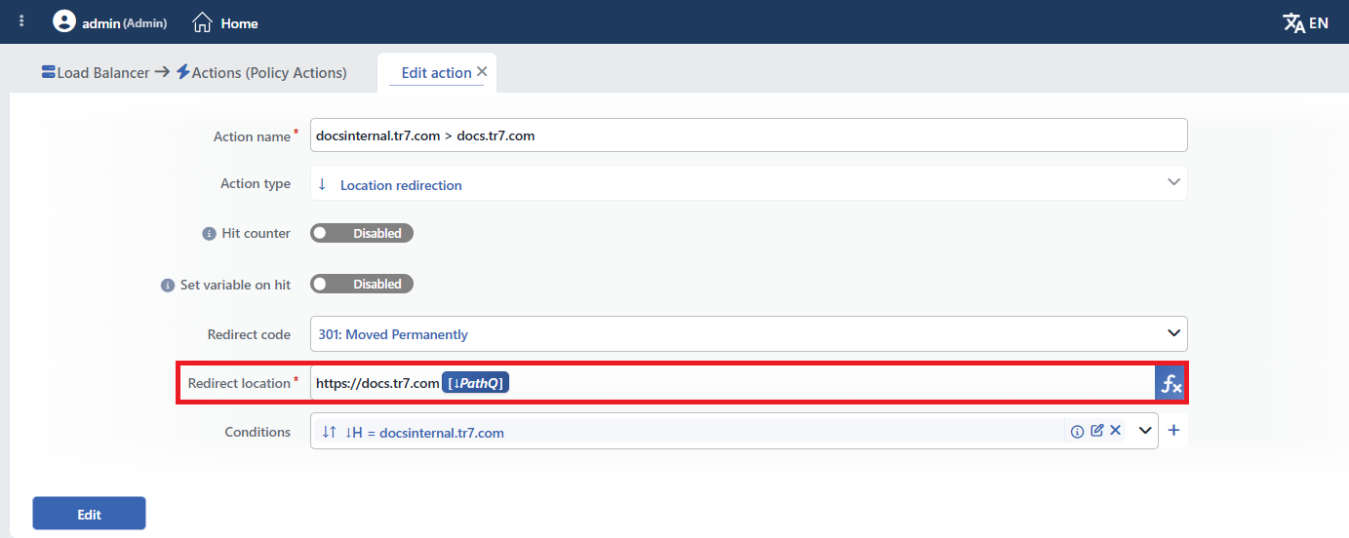The image size is (1349, 538).
Task: Click the Redirect code label
Action: pos(249,334)
